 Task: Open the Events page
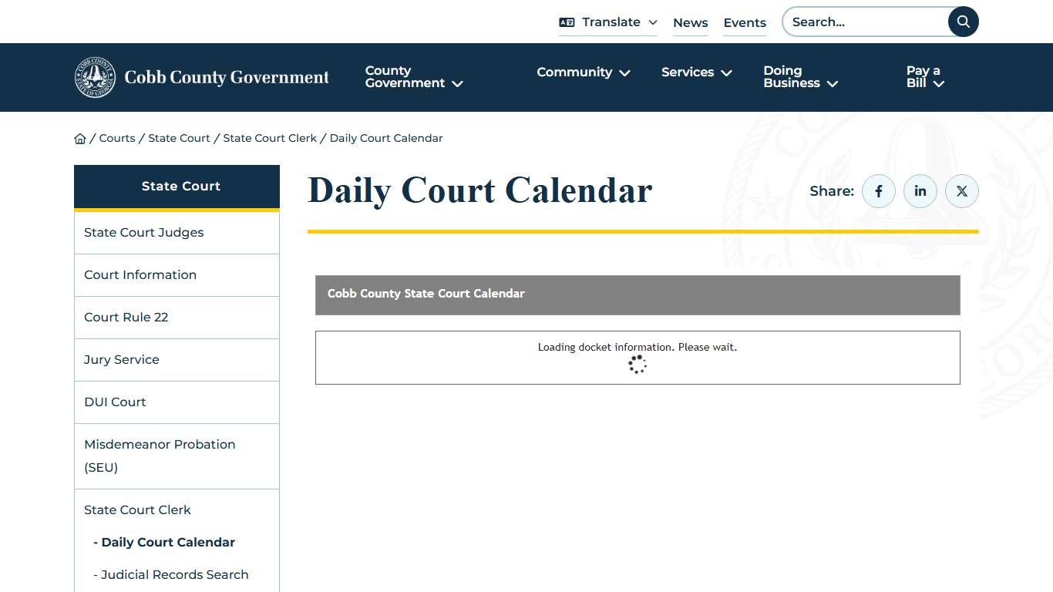[x=744, y=22]
